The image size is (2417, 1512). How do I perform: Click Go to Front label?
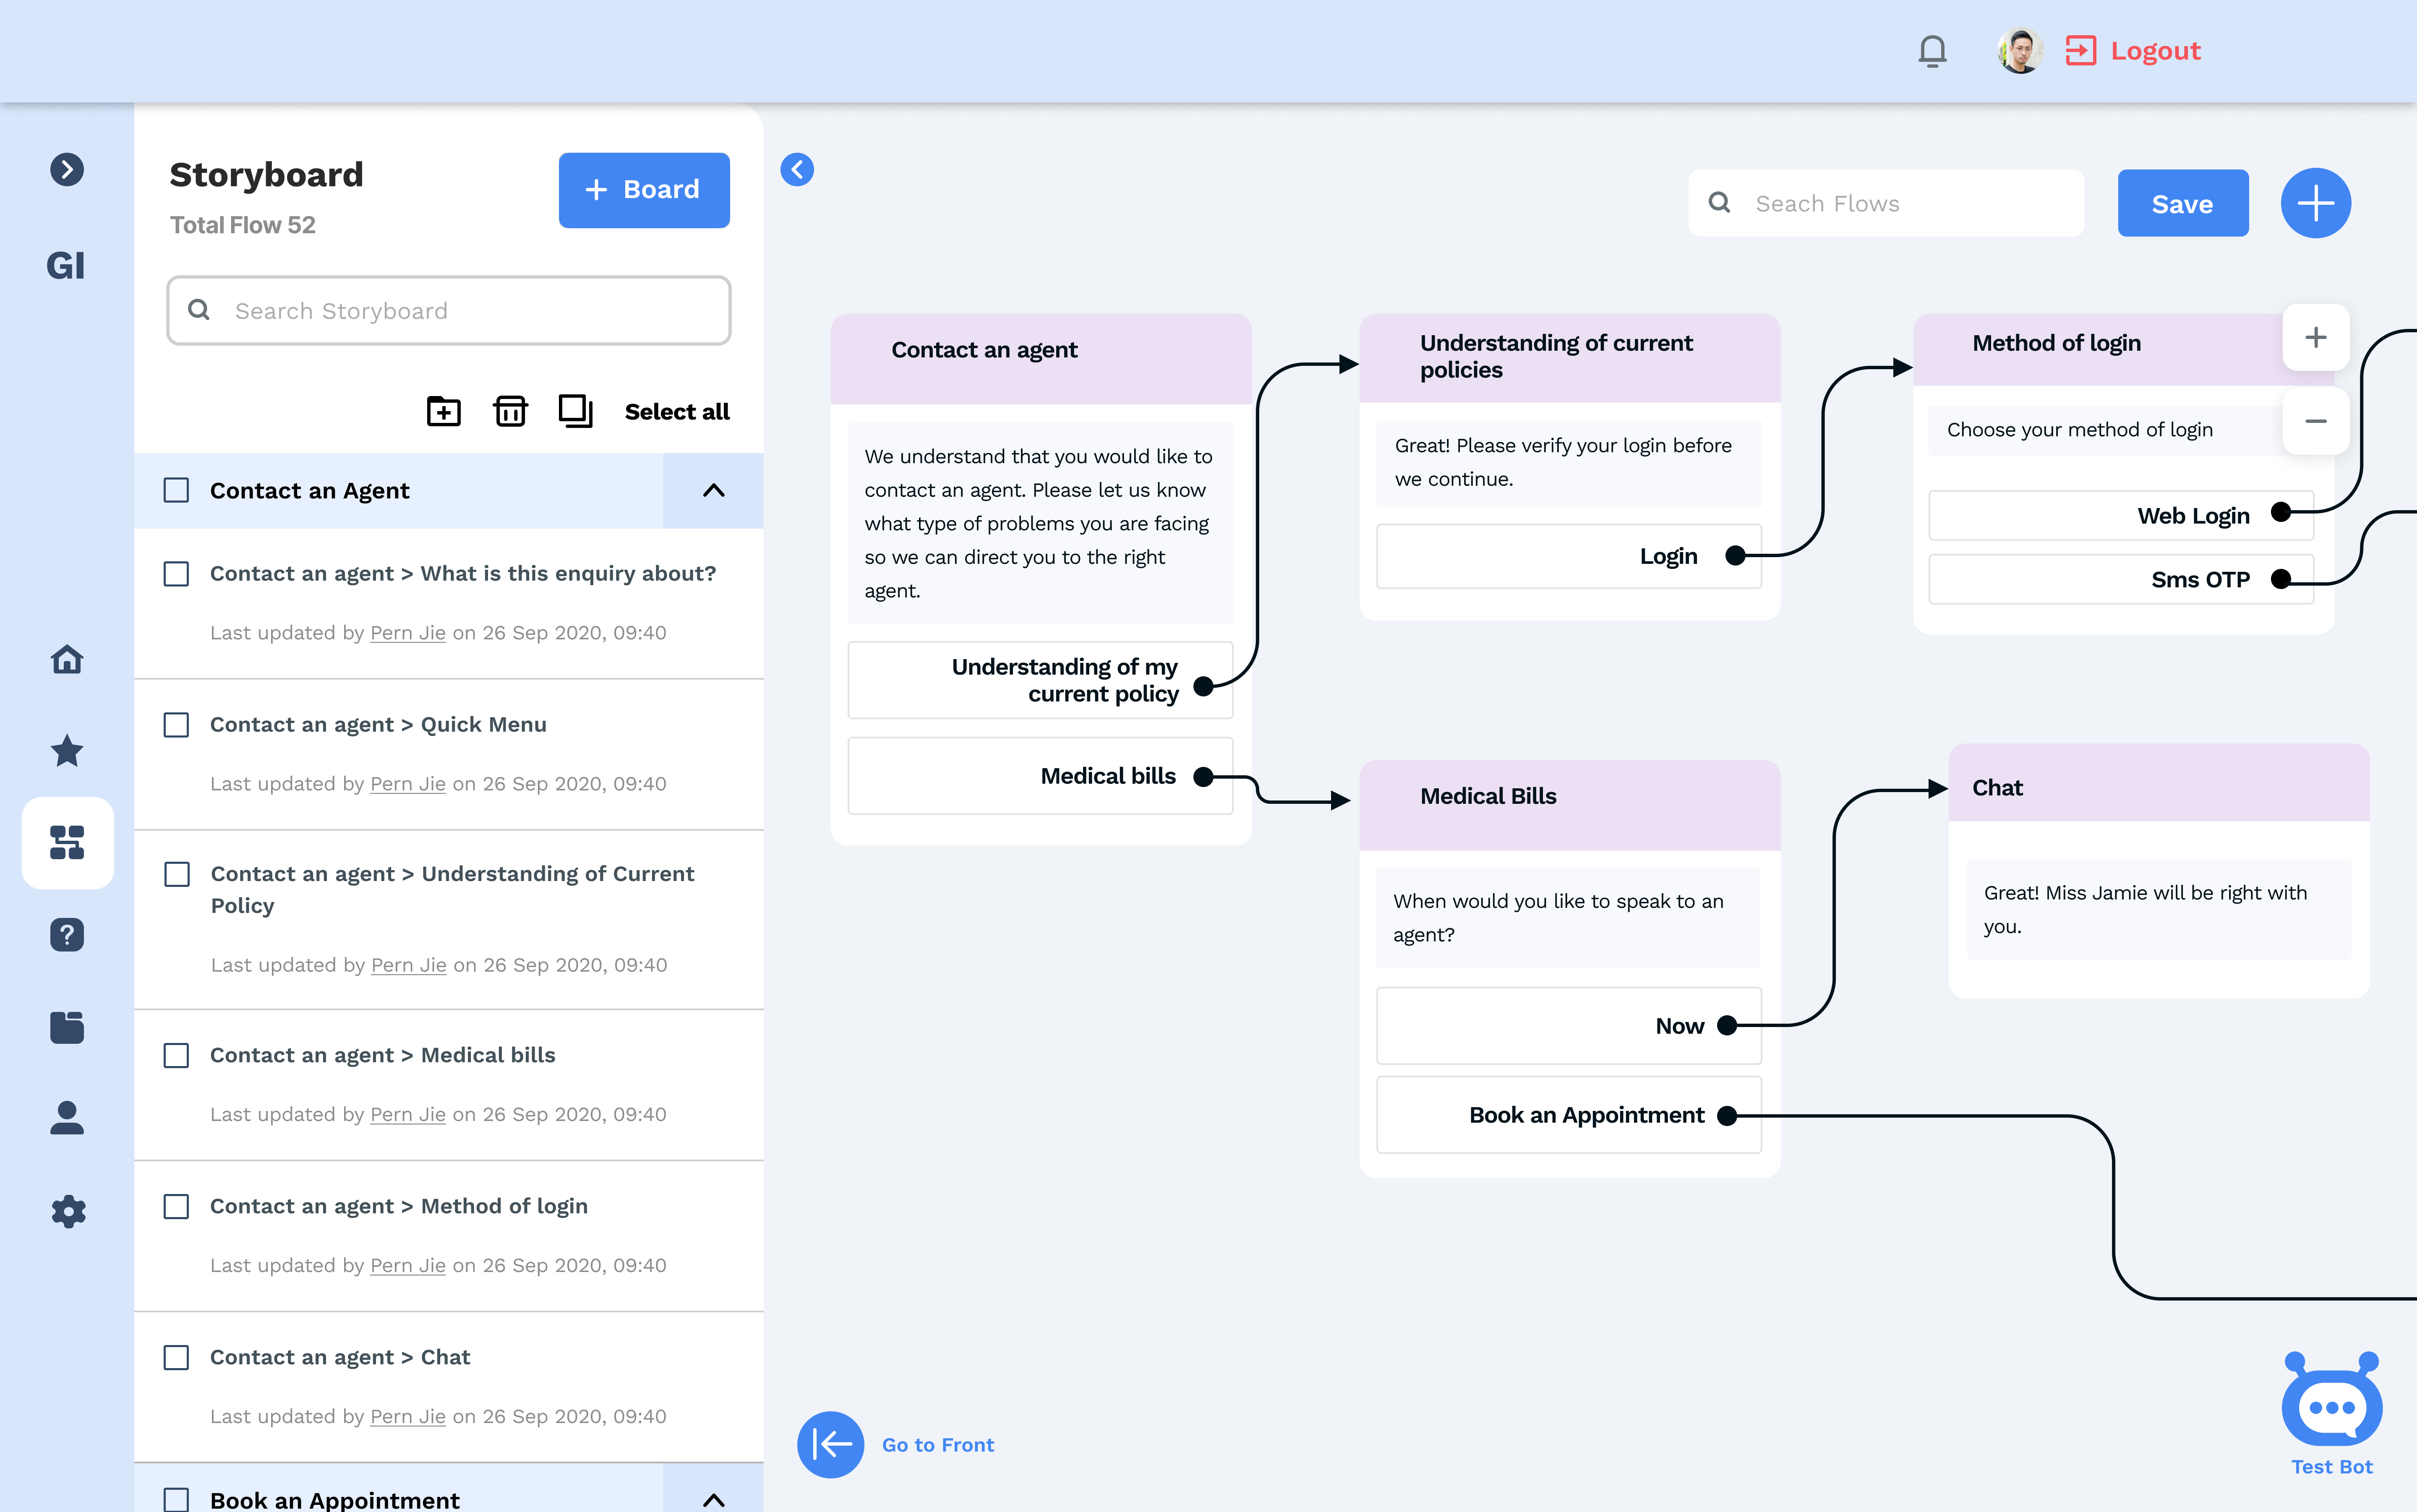pyautogui.click(x=937, y=1444)
